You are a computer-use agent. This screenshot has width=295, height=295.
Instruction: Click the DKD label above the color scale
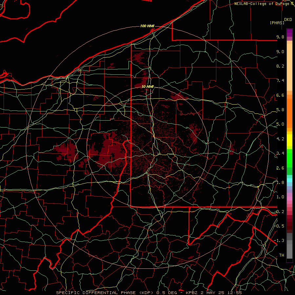pos(288,20)
